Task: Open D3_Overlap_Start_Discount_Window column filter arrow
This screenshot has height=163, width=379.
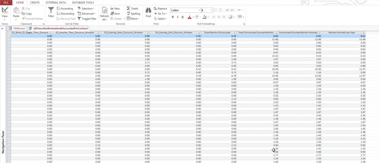Action: [148, 33]
